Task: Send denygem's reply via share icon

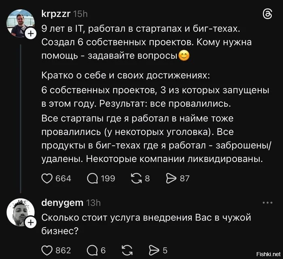Action: point(154,250)
